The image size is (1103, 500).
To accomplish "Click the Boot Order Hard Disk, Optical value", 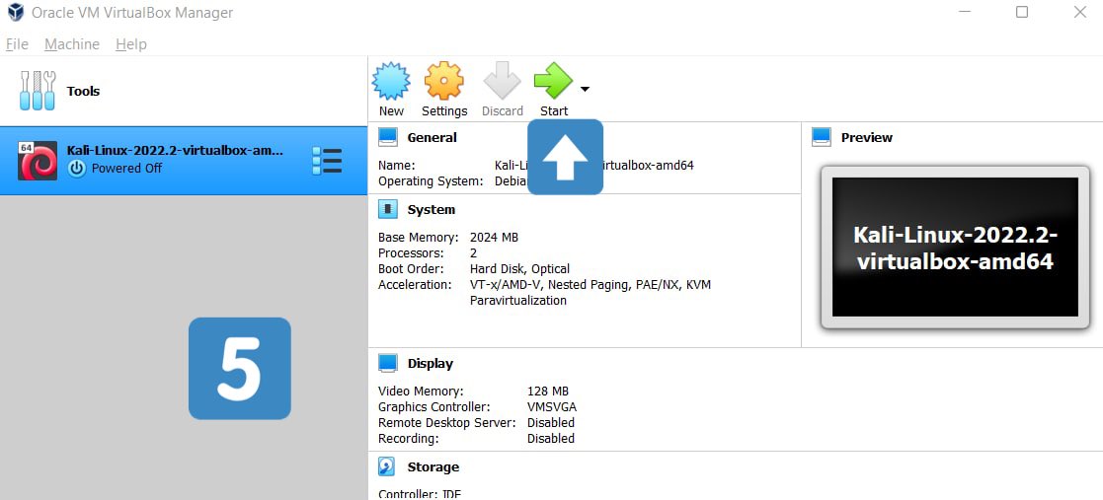I will pos(519,269).
